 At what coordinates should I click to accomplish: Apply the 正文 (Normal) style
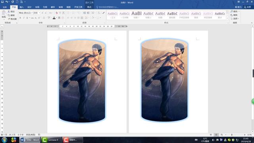(112, 15)
